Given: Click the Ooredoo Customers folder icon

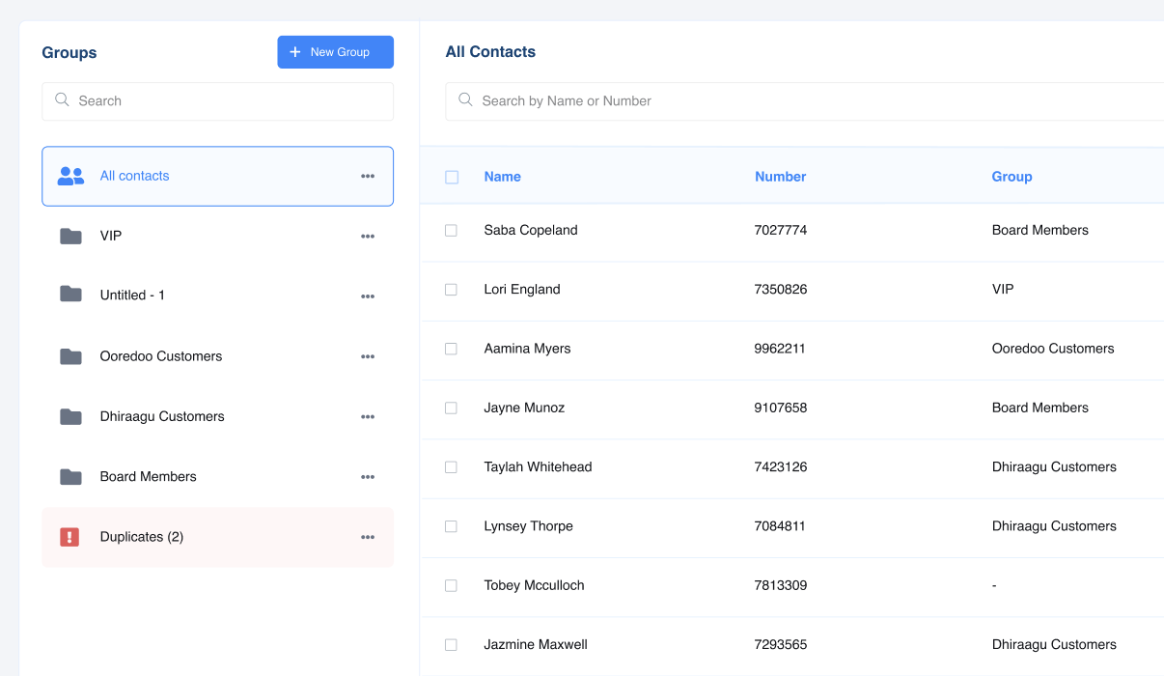Looking at the screenshot, I should coord(70,356).
